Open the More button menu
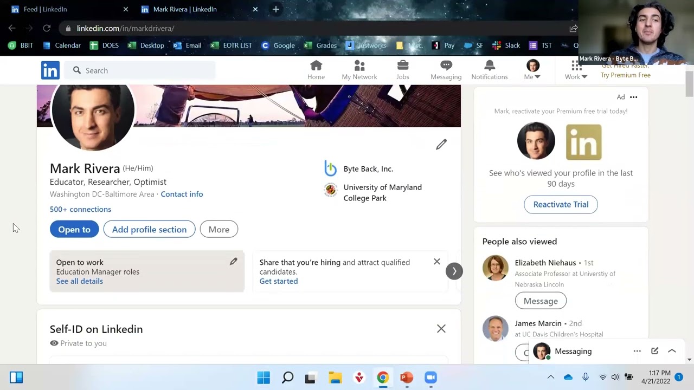Viewport: 694px width, 390px height. pos(219,229)
